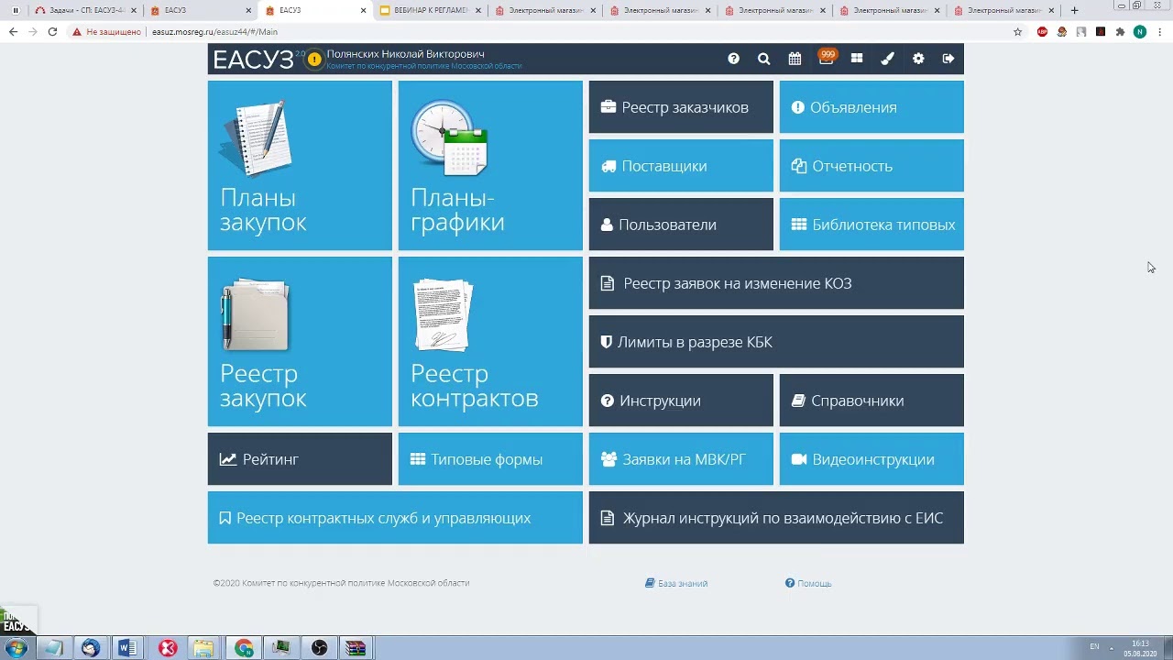1173x660 pixels.
Task: Open Реестр заявок на изменение КОЗ
Action: pyautogui.click(x=776, y=283)
